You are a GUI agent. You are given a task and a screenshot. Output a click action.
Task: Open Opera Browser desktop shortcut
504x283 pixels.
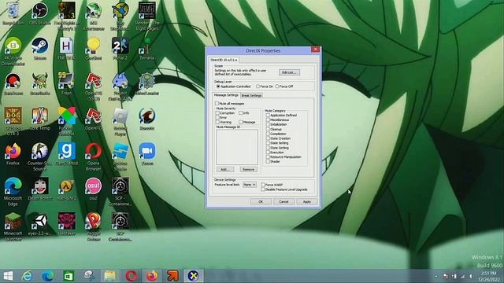93,156
